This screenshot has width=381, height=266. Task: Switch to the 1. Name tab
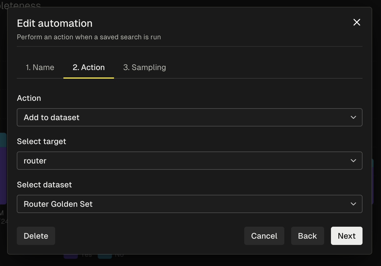(40, 67)
